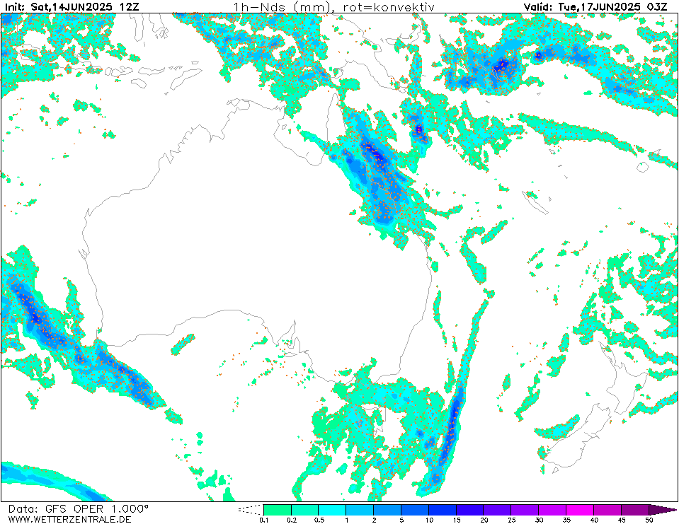Click the scale label reading 1
This screenshot has width=679, height=524.
click(346, 520)
